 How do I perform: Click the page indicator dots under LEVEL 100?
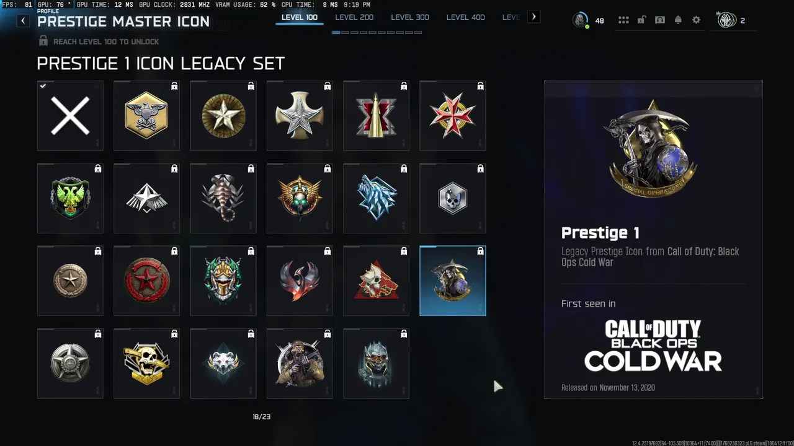point(377,32)
